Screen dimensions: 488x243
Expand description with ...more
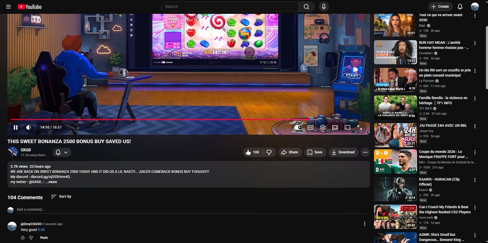(x=51, y=182)
